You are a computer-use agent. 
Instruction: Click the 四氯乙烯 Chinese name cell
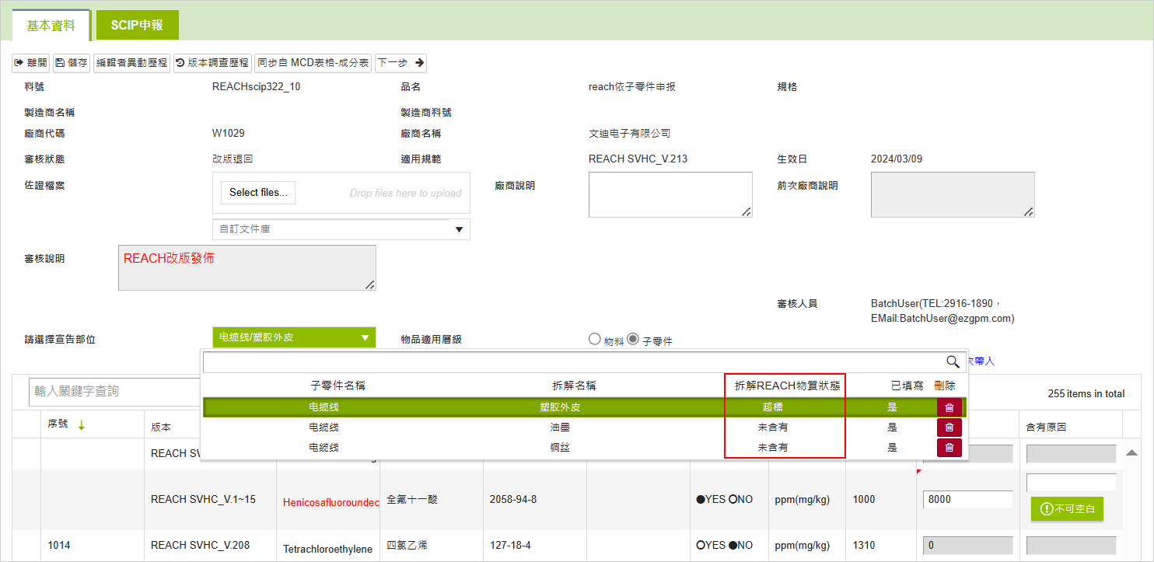[x=407, y=546]
